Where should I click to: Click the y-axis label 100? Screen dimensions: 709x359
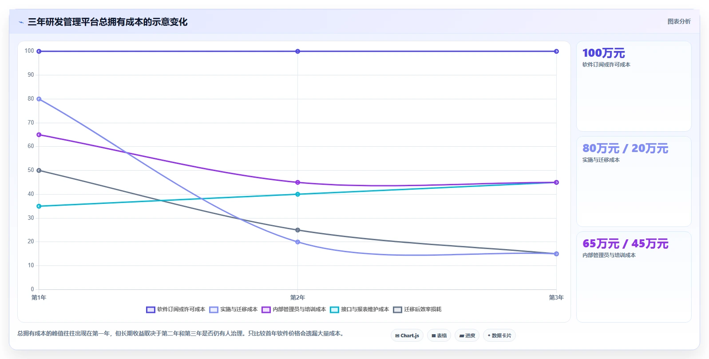point(29,51)
